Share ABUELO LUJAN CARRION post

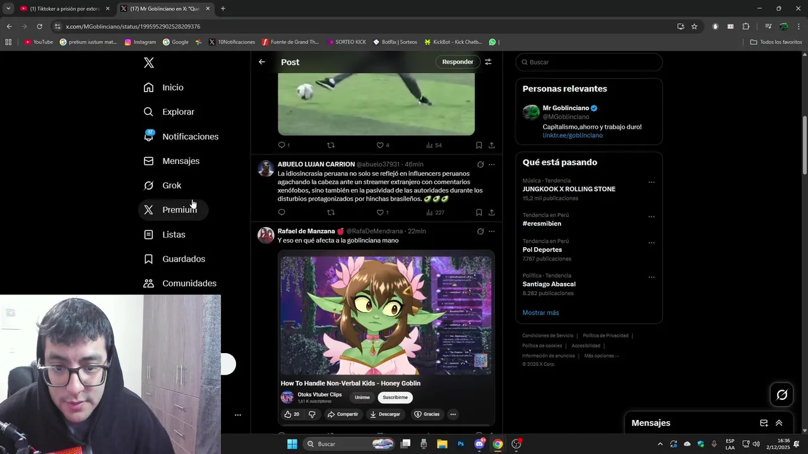[x=492, y=212]
